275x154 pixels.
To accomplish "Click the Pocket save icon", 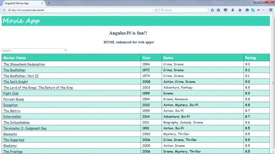I will [225, 10].
